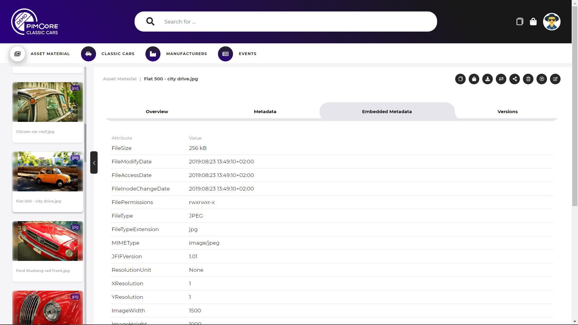Switch to the Metadata tab

[265, 112]
